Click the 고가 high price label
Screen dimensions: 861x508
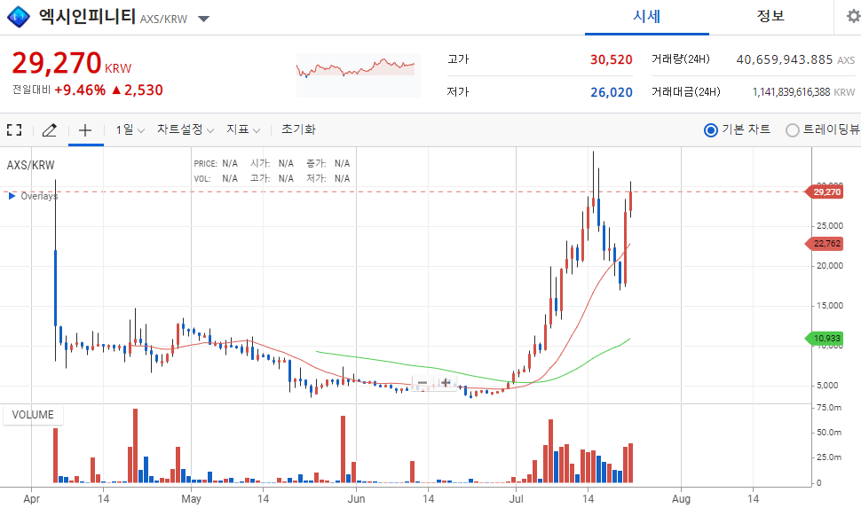pyautogui.click(x=458, y=59)
